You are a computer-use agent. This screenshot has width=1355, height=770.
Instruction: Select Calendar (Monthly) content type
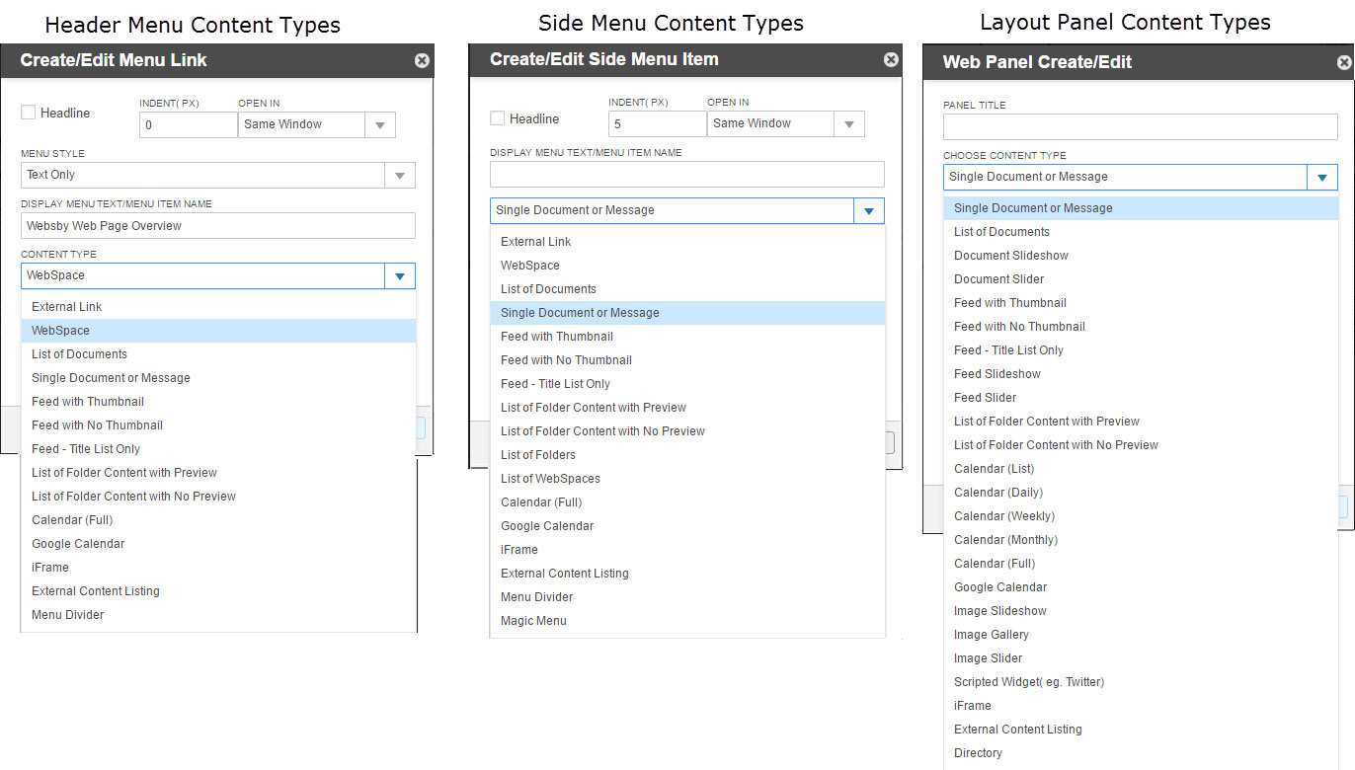tap(1005, 540)
